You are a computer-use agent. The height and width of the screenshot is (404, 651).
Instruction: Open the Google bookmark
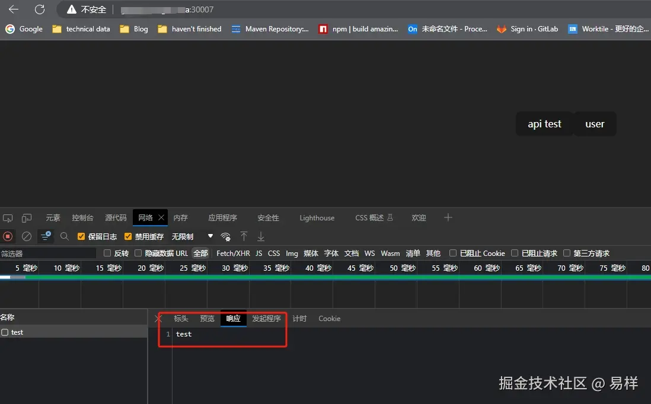[x=24, y=29]
